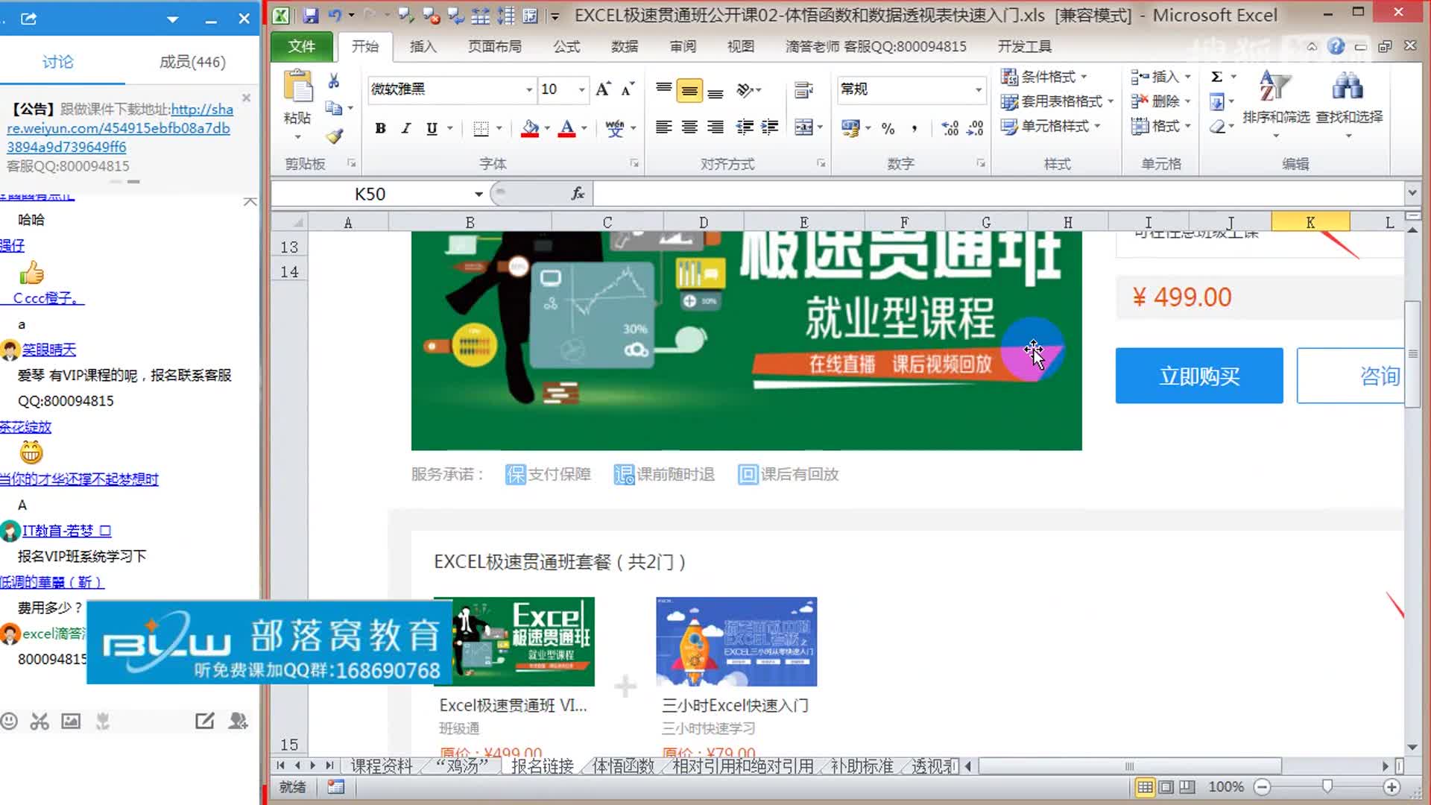Toggle Italic formatting

tap(406, 128)
